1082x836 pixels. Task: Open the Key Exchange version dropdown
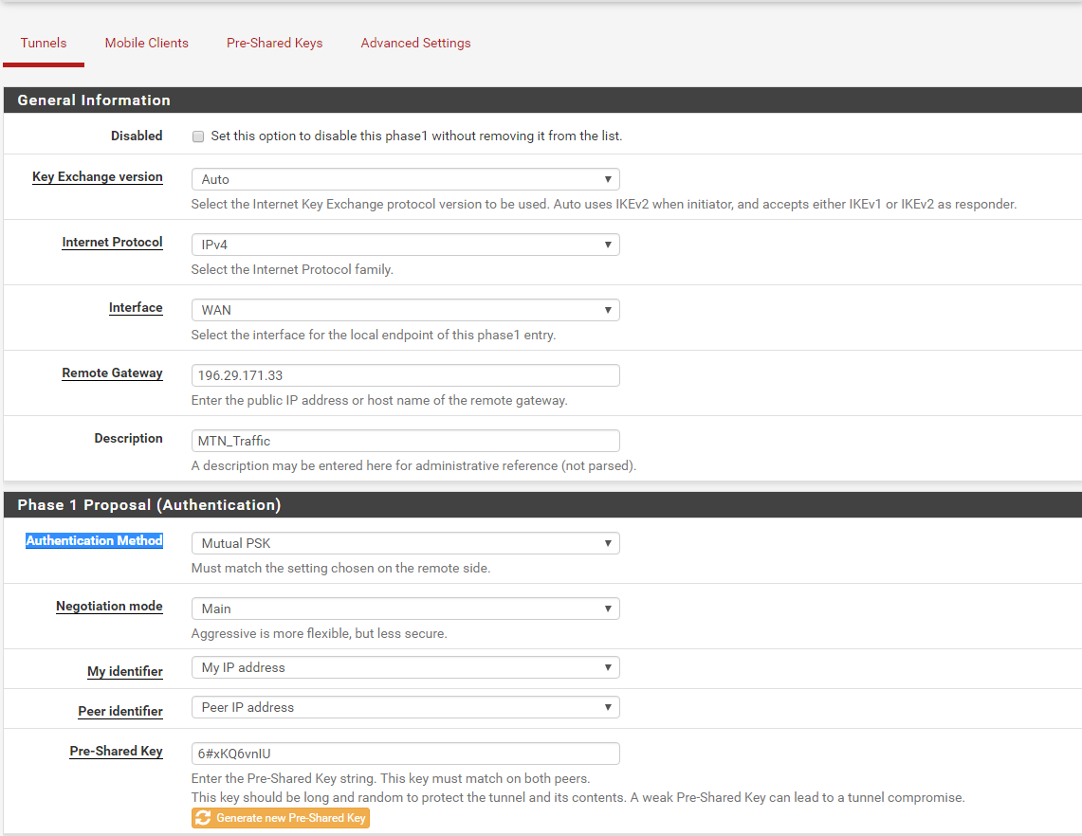[x=405, y=179]
